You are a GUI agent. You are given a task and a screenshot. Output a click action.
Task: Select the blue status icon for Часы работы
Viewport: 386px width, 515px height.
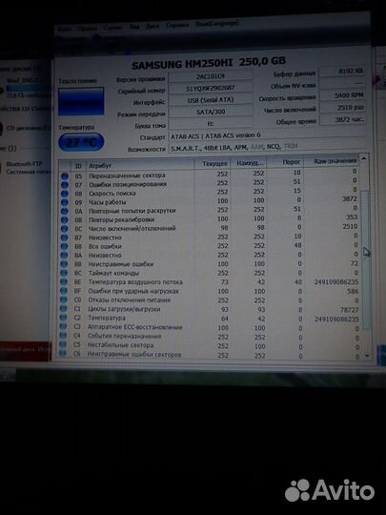[x=65, y=202]
